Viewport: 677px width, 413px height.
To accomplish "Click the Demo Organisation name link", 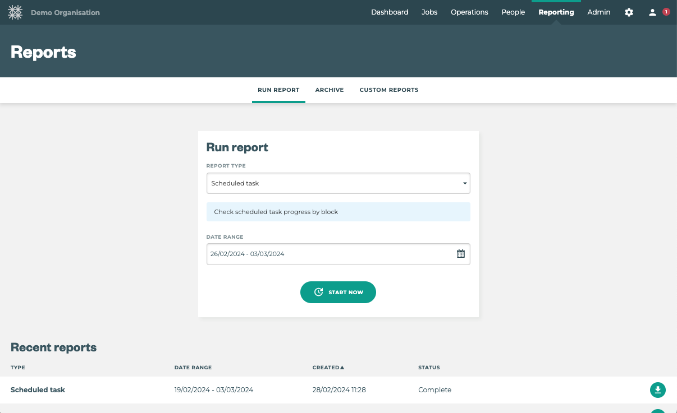I will [x=65, y=12].
